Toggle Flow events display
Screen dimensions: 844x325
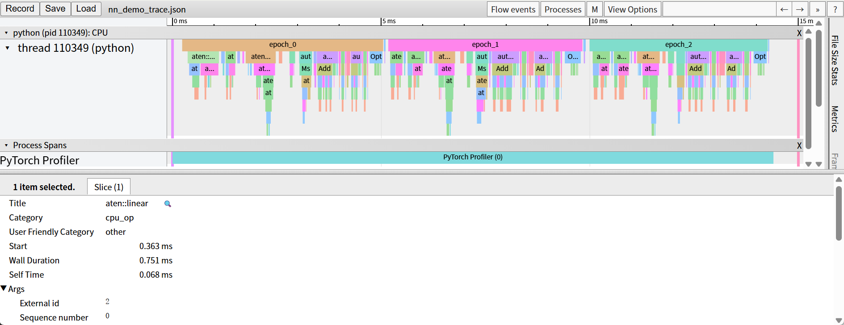[x=513, y=9]
